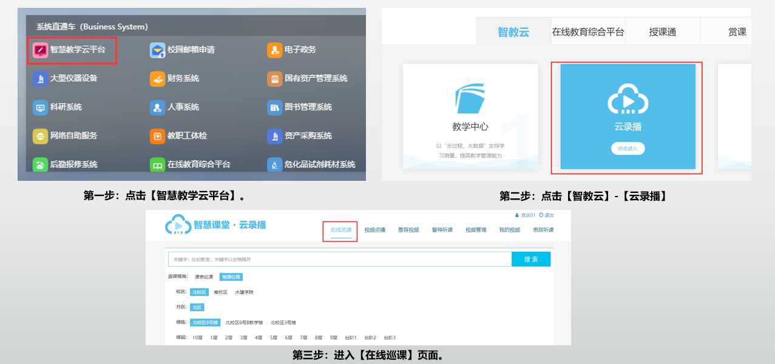Select 南校区 campus filter
Image resolution: width=775 pixels, height=364 pixels.
tap(220, 292)
